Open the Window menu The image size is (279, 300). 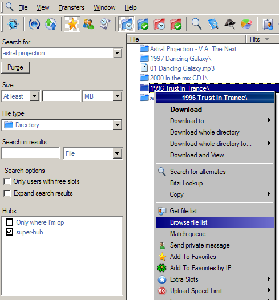click(x=104, y=7)
